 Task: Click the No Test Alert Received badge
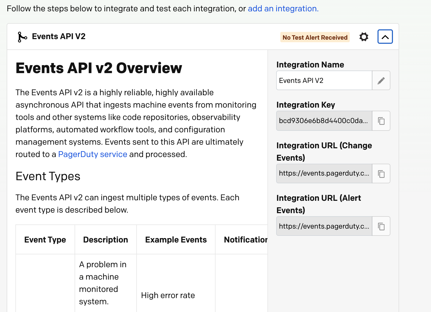tap(315, 37)
